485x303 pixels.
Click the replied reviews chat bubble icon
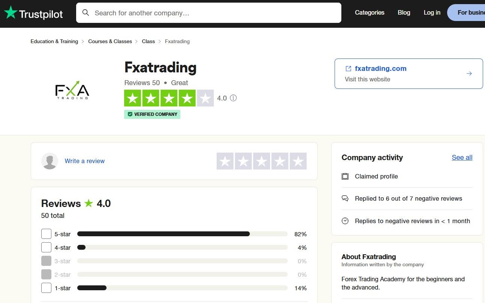tap(345, 198)
